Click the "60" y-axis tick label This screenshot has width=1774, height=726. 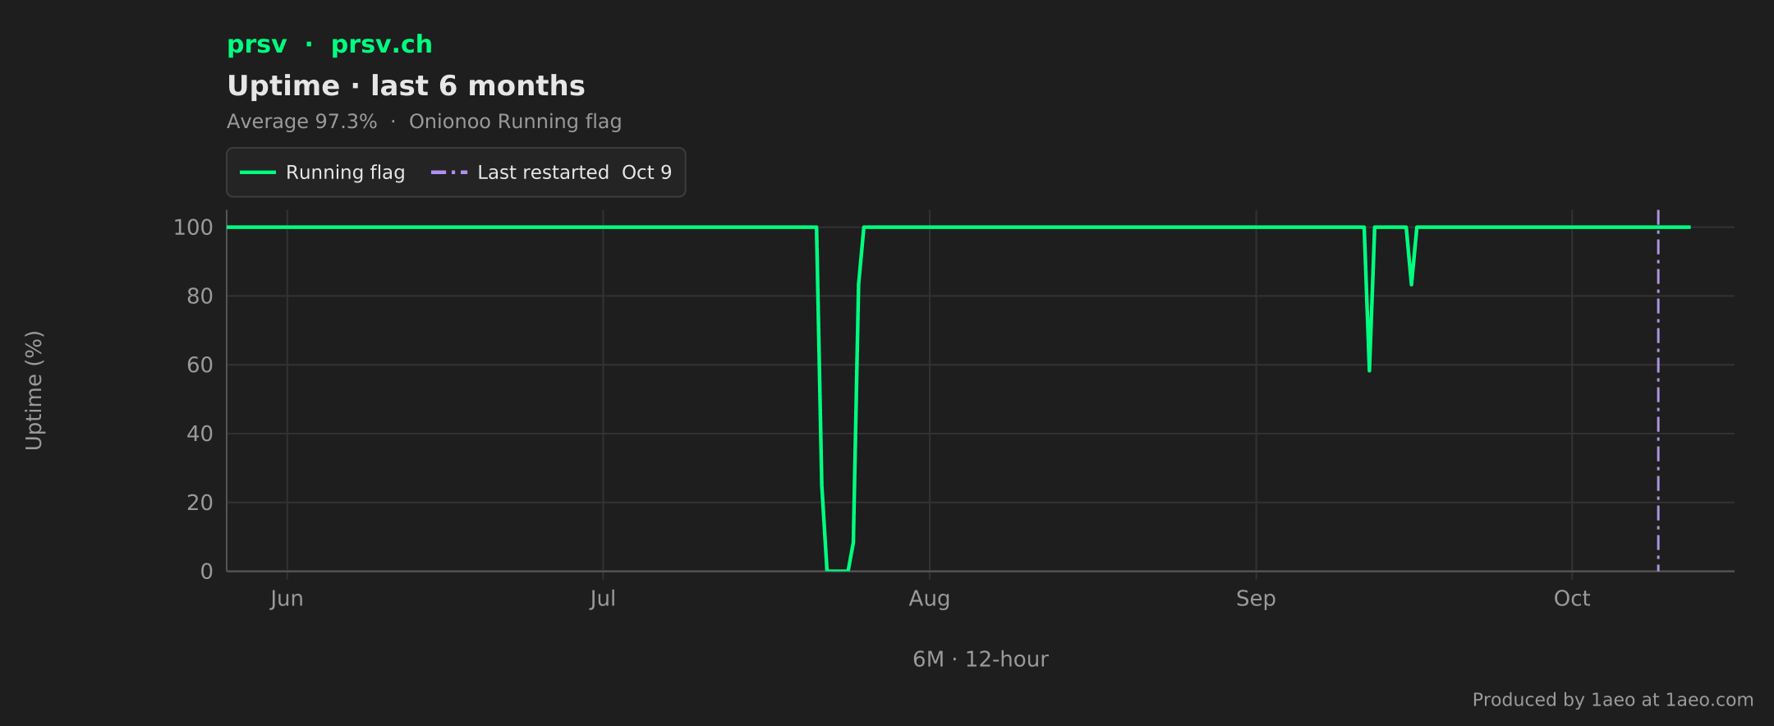click(x=200, y=365)
